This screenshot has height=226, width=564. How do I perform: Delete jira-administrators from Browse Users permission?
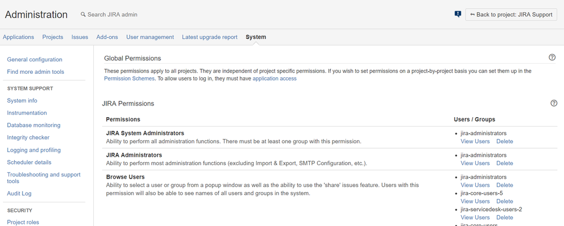click(505, 185)
